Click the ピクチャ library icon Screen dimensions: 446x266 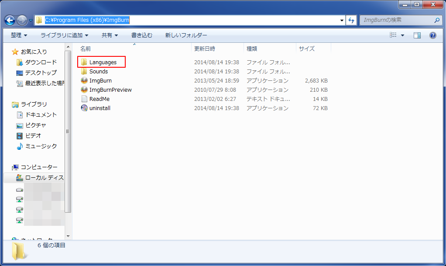pos(19,126)
